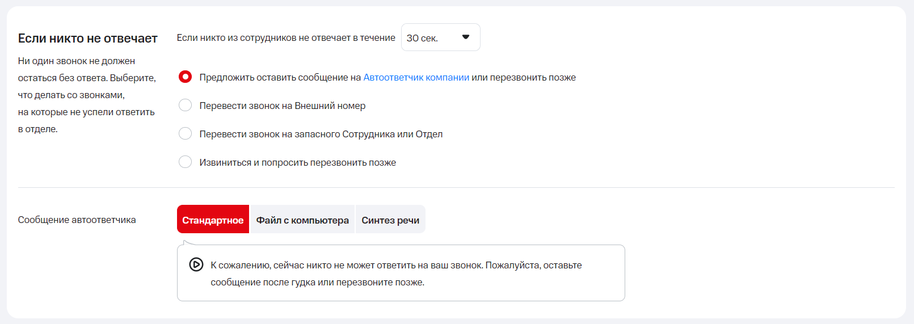Click label text Перевести звонок на запасного Сотрудника
This screenshot has height=324, width=914.
tap(321, 134)
